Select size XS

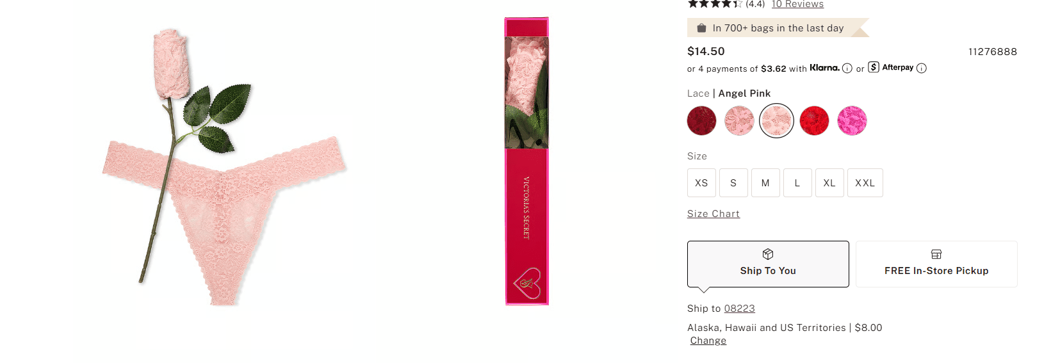tap(701, 183)
